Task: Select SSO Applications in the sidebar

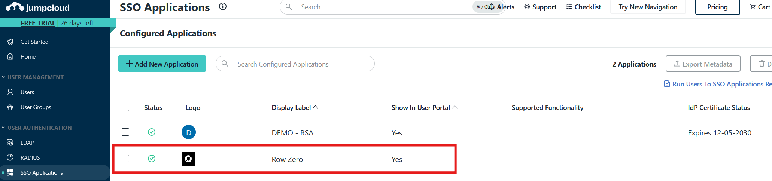Action: 55,172
